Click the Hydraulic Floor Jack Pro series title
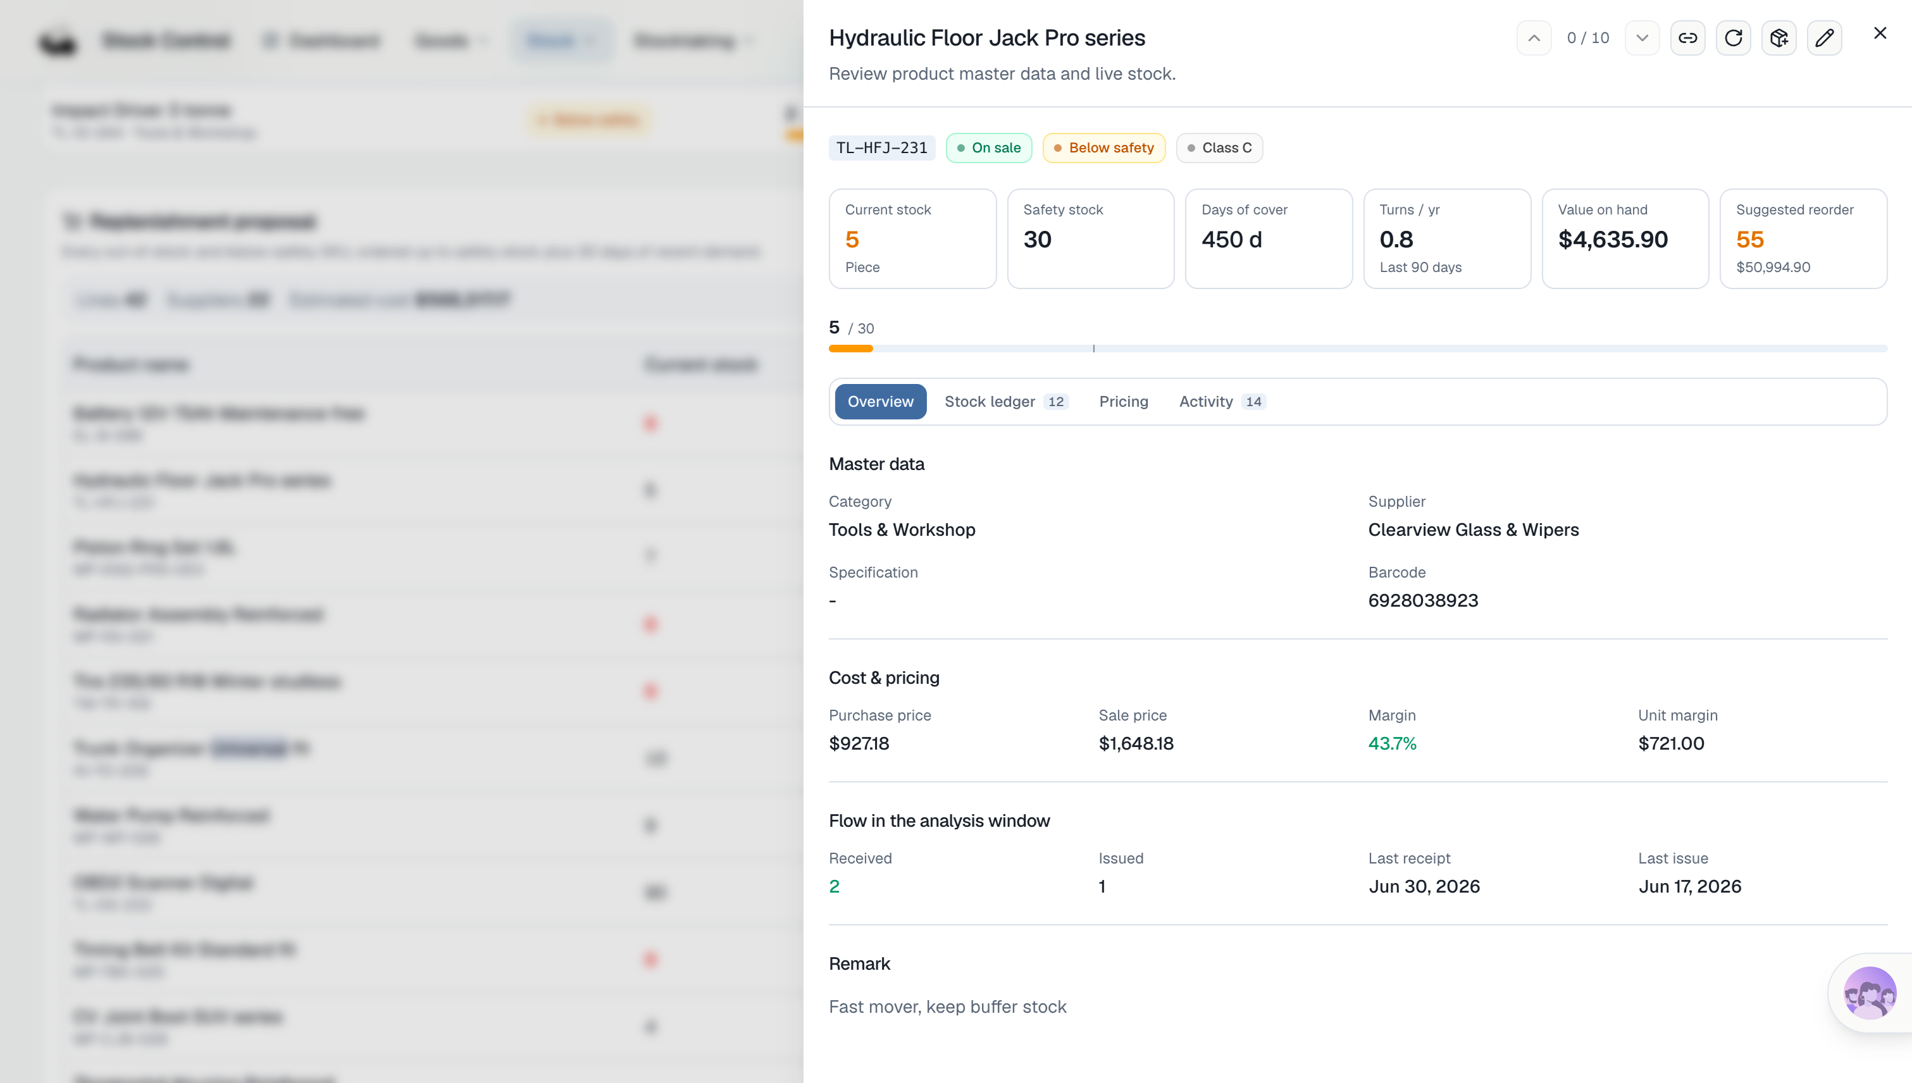Viewport: 1912px width, 1083px height. tap(986, 38)
